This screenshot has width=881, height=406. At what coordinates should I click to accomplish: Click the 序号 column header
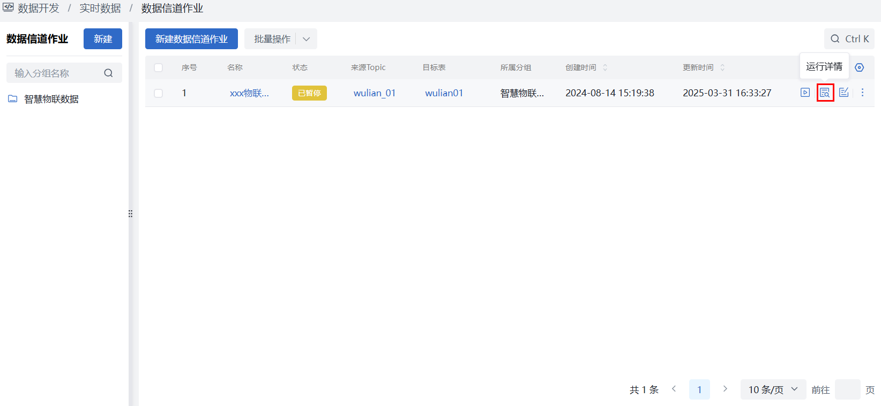tap(189, 67)
